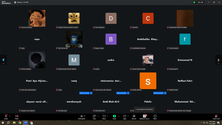Select Caesa Nurul Azizah's photo tile
The image size is (222, 125).
click(x=148, y=60)
